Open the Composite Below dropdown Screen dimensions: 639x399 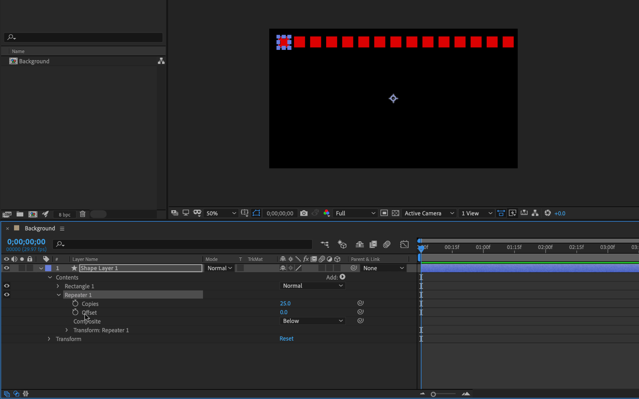click(312, 321)
